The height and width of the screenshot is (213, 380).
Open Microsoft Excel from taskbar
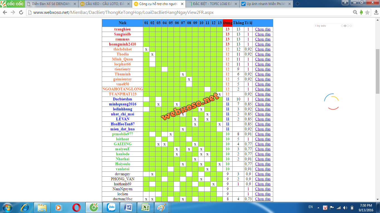[x=145, y=207]
